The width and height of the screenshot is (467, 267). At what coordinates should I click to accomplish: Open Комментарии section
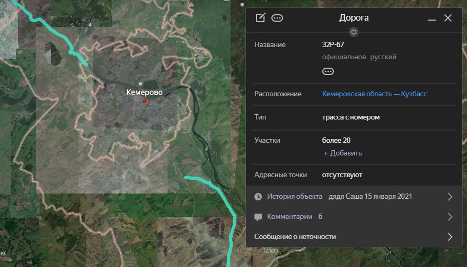[289, 217]
